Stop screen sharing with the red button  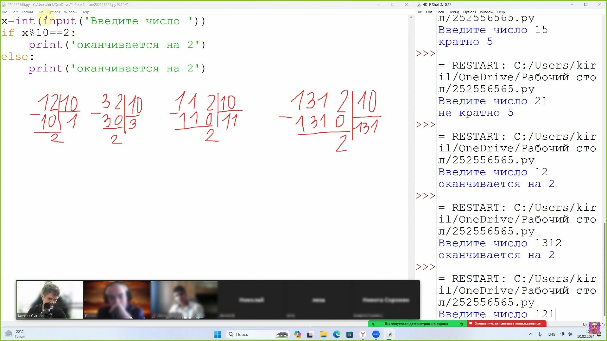point(507,324)
